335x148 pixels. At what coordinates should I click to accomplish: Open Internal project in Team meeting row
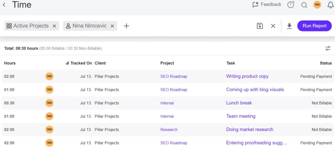click(x=167, y=117)
